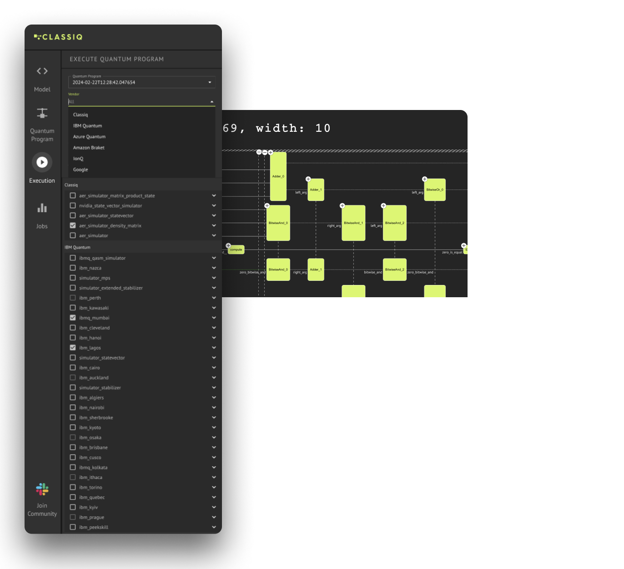Choose Google in the vendor list
Viewport: 624px width, 569px height.
tap(80, 169)
